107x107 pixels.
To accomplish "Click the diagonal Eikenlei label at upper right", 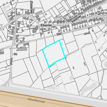I will [76, 19].
